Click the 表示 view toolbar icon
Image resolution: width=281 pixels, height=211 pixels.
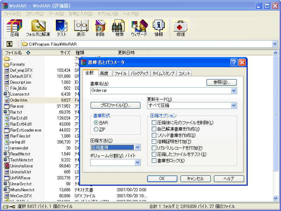(x=81, y=28)
